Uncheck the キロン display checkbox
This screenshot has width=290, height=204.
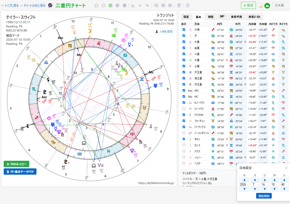(x=184, y=139)
